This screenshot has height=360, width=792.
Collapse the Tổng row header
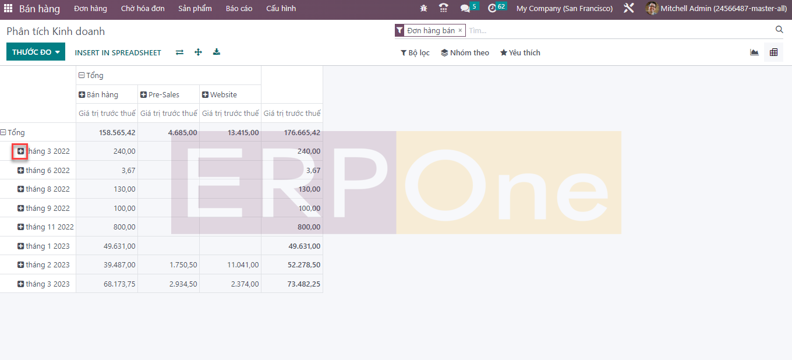(3, 133)
